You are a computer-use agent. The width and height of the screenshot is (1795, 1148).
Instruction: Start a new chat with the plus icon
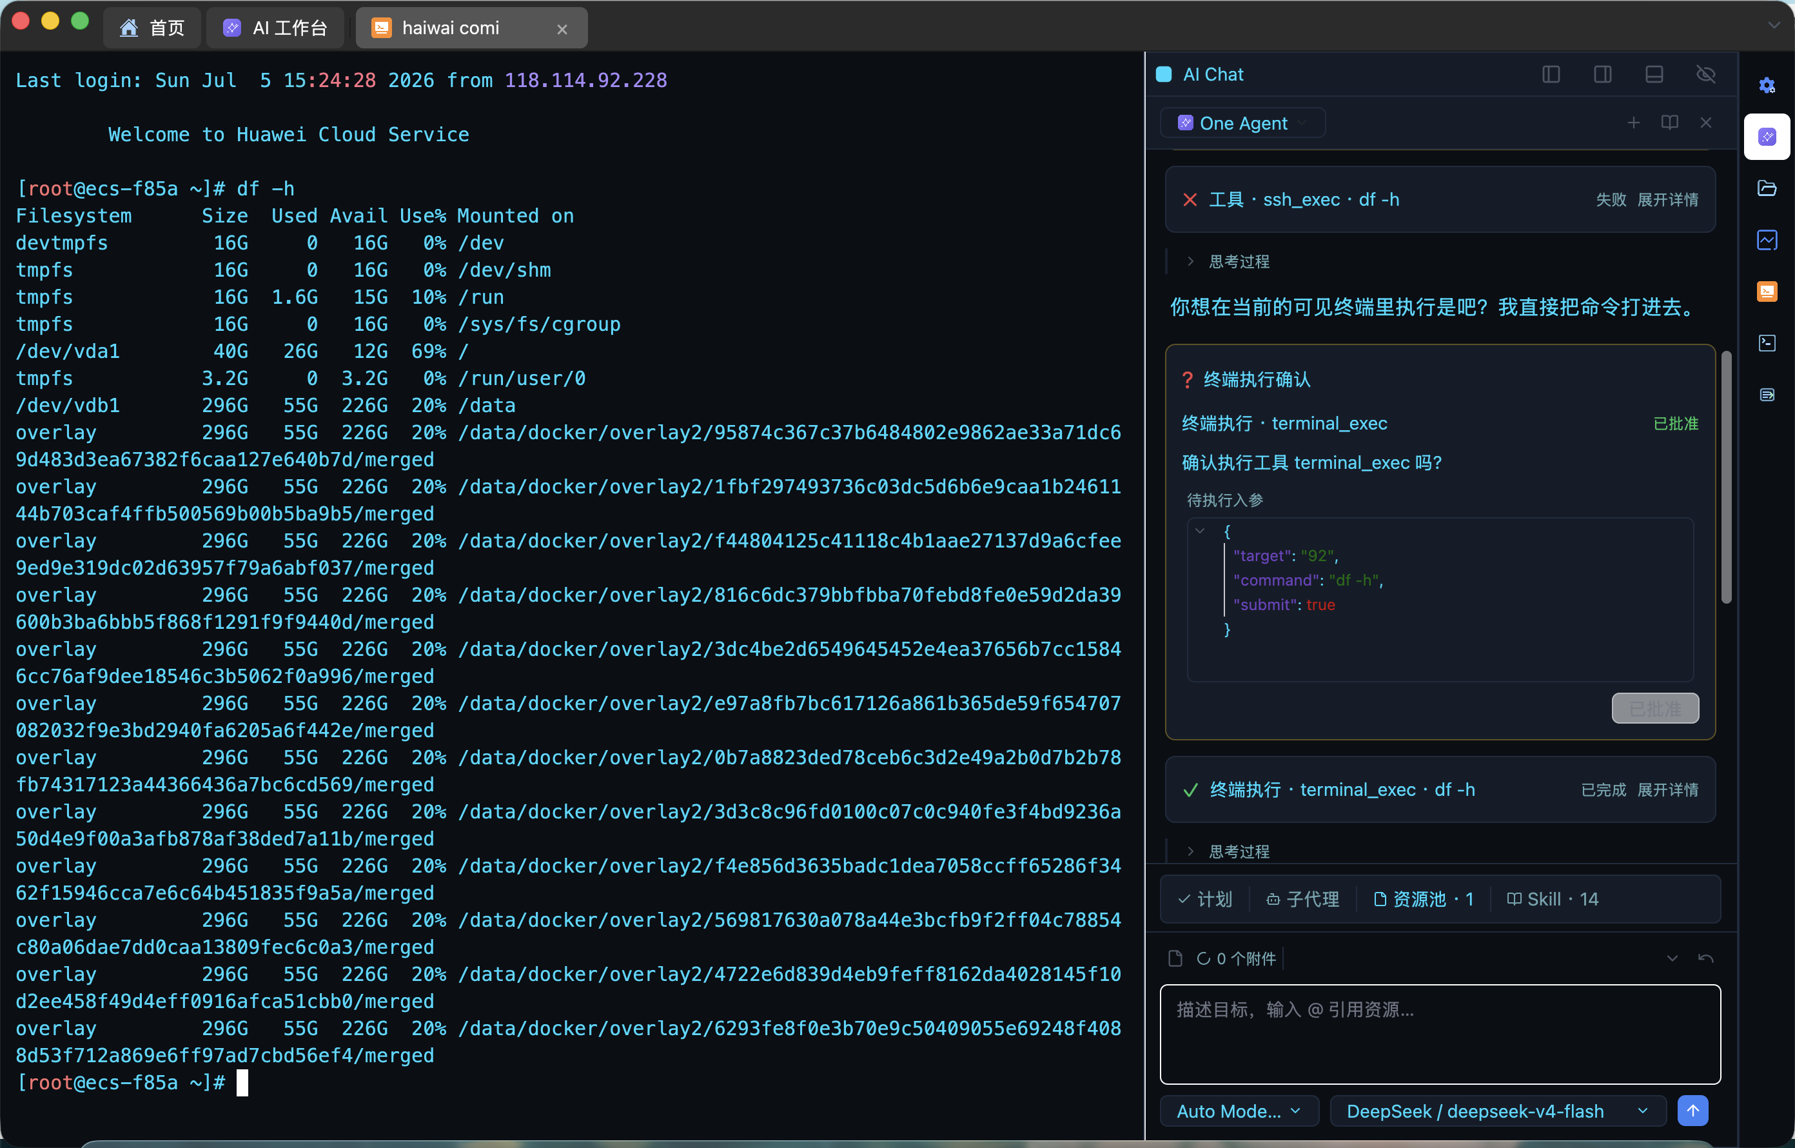pos(1633,123)
